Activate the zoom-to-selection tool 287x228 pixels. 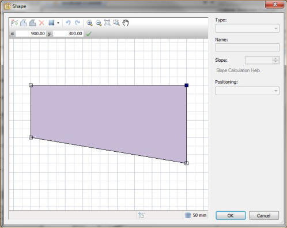point(116,23)
